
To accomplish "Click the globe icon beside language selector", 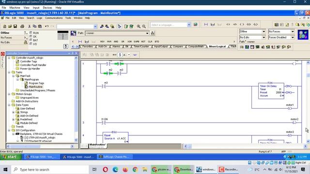I will tap(195, 25).
